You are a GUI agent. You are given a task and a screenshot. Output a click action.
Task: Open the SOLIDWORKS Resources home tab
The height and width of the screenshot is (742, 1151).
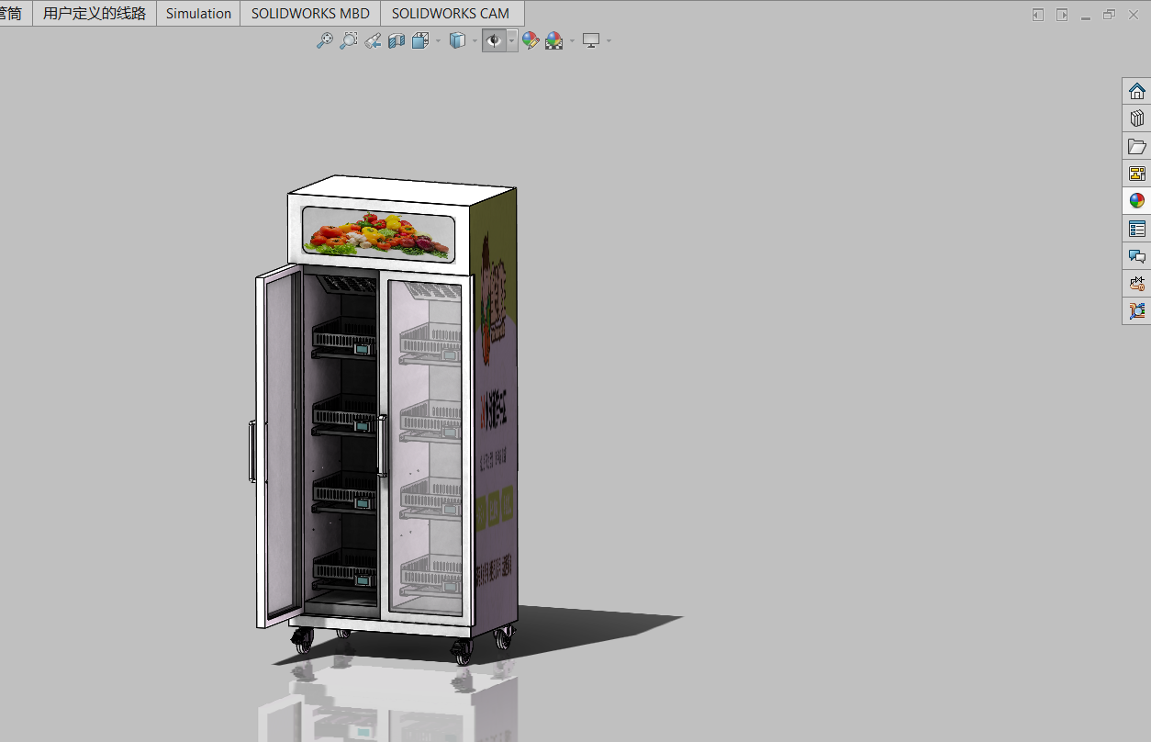point(1137,91)
